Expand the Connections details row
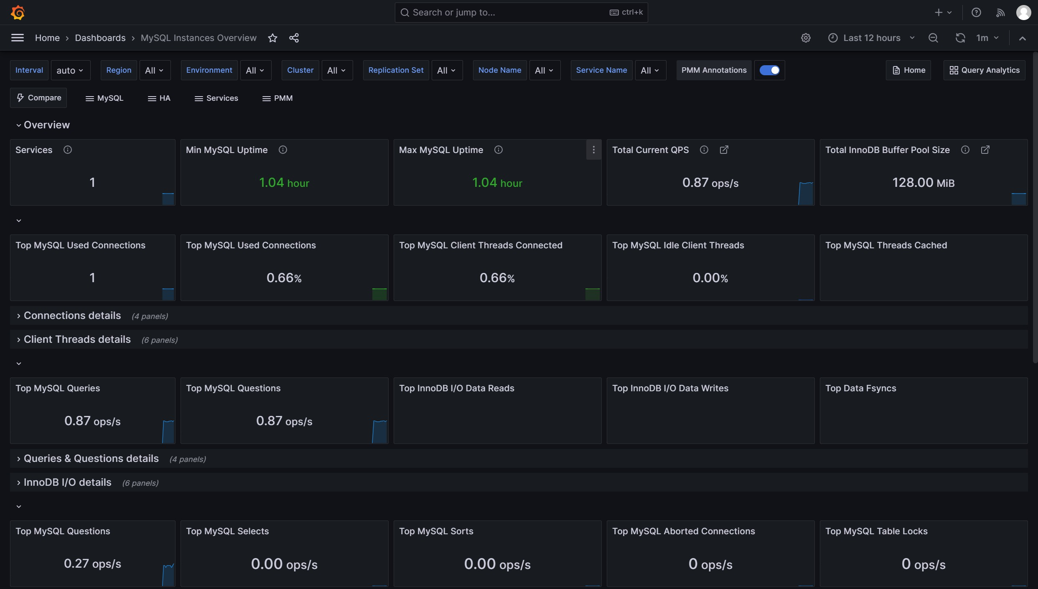Screen dimensions: 1038x589 click(x=72, y=316)
